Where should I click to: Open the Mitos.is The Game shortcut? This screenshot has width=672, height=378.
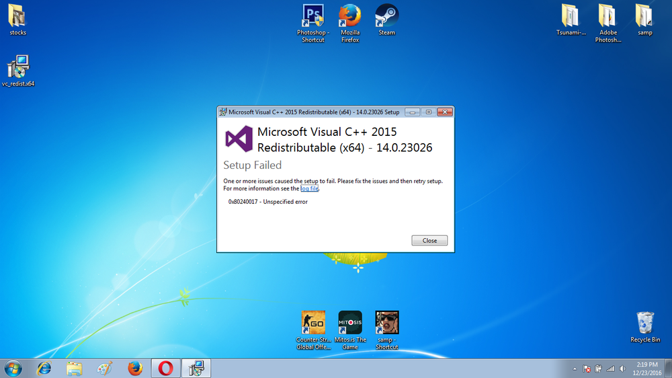pyautogui.click(x=349, y=330)
